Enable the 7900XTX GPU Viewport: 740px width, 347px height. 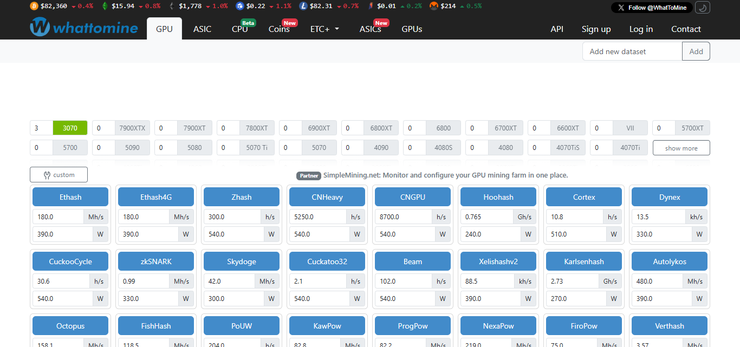pos(132,128)
